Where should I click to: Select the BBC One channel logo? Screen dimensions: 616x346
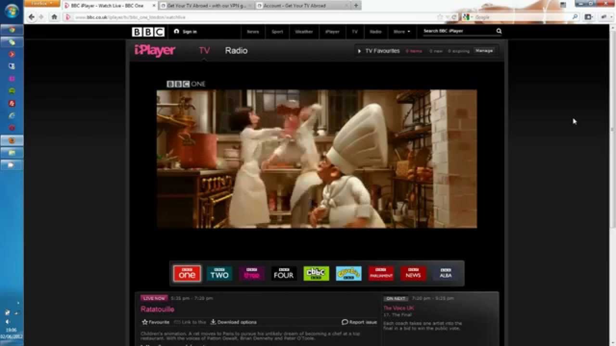click(187, 273)
